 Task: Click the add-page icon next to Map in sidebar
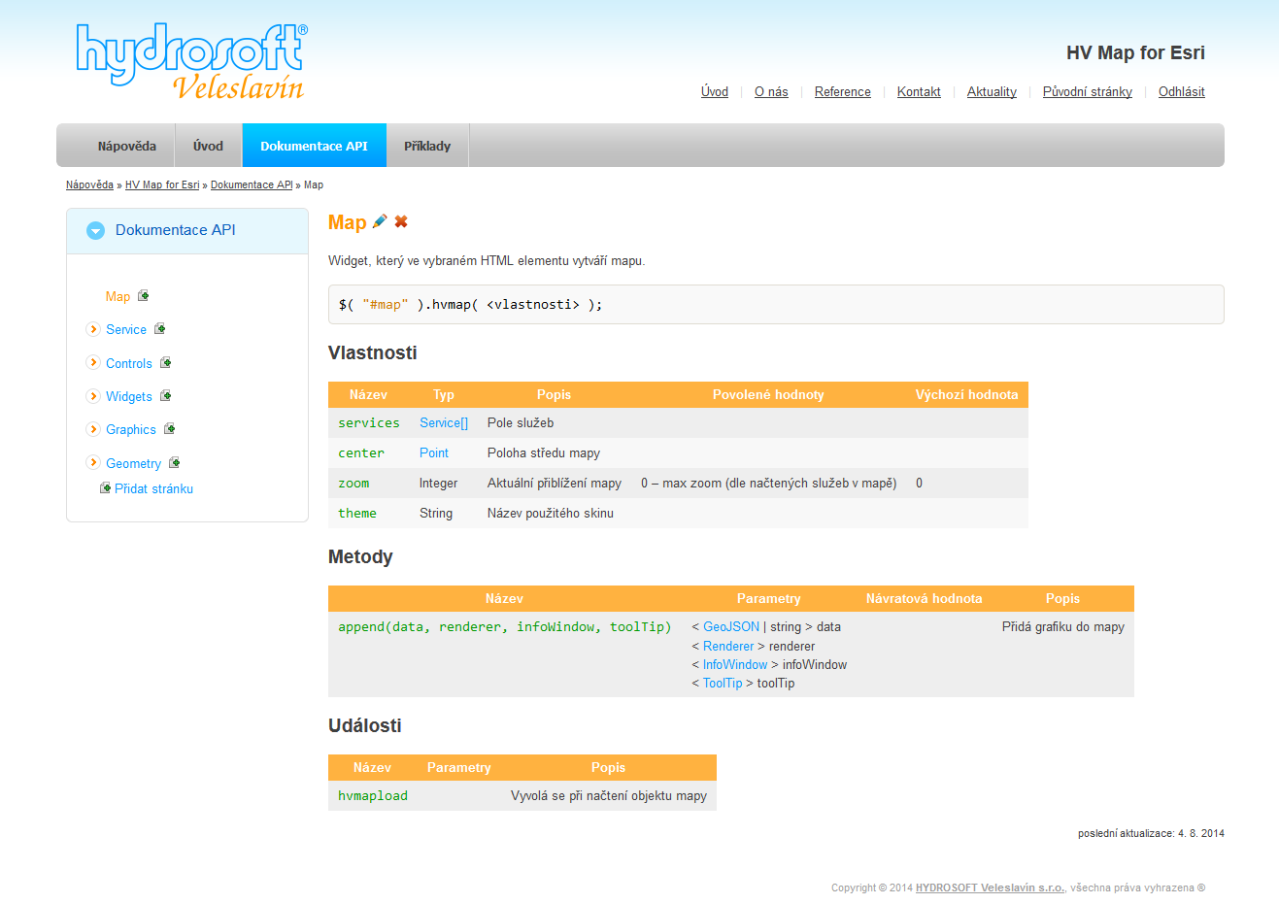tap(144, 296)
